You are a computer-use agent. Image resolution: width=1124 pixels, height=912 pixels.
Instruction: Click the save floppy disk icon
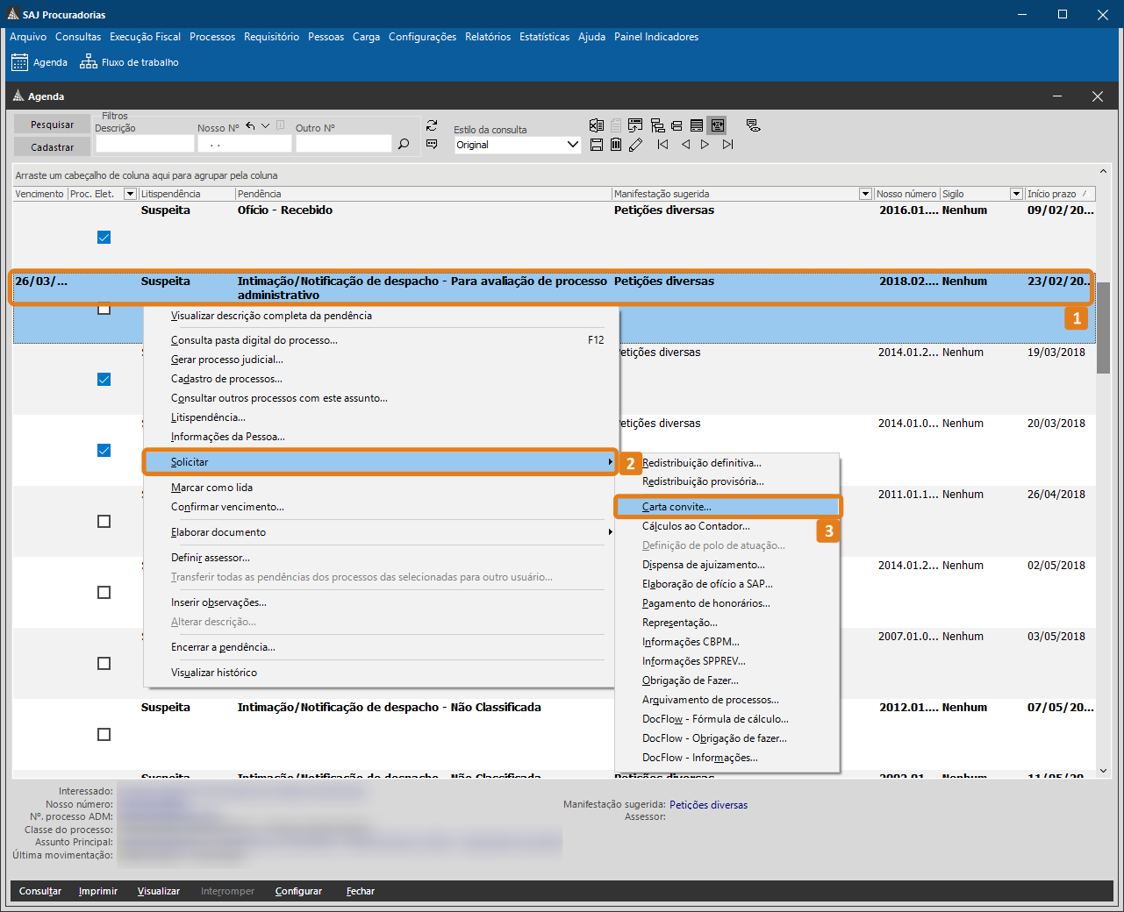(597, 145)
